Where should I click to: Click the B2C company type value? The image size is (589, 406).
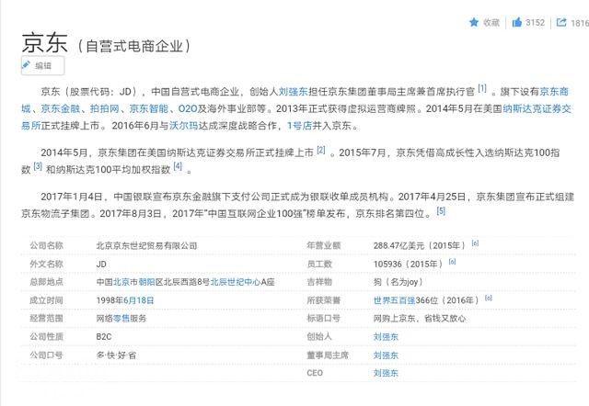104,336
